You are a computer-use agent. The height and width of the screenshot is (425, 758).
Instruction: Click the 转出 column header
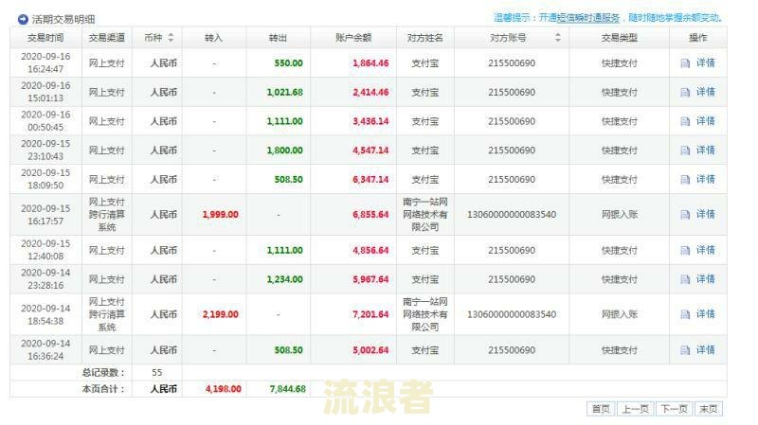(x=278, y=38)
